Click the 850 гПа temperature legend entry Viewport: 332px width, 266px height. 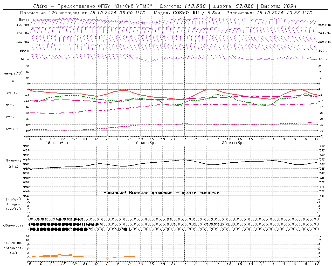point(12,105)
